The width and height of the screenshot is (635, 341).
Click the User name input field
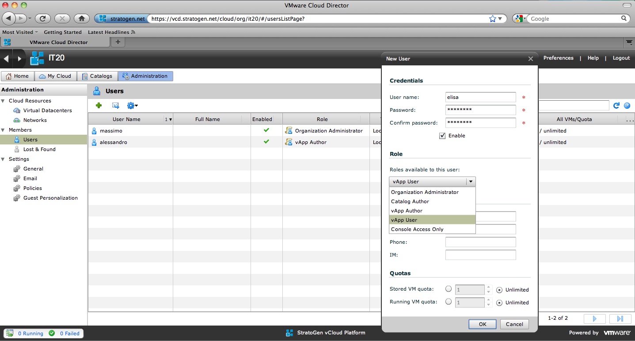point(481,97)
